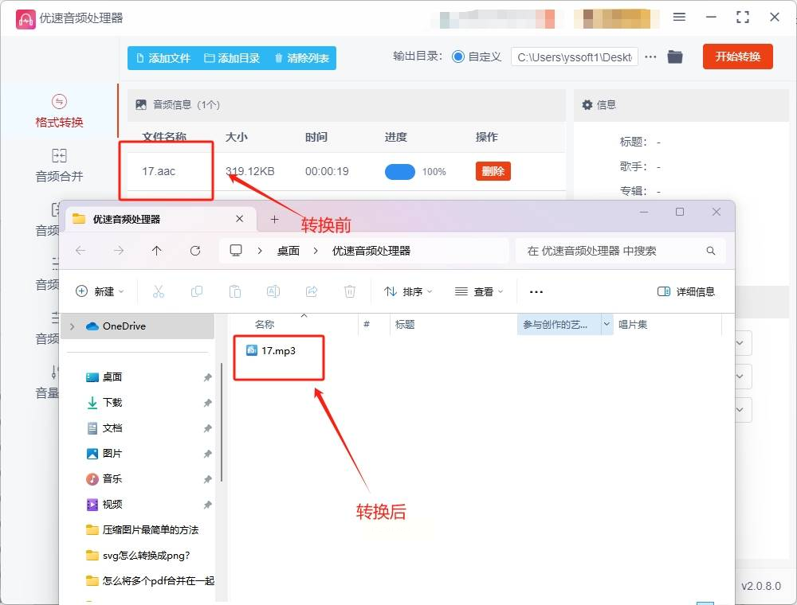Image resolution: width=797 pixels, height=605 pixels.
Task: Sort by the 唱片集 column header
Action: pos(633,324)
